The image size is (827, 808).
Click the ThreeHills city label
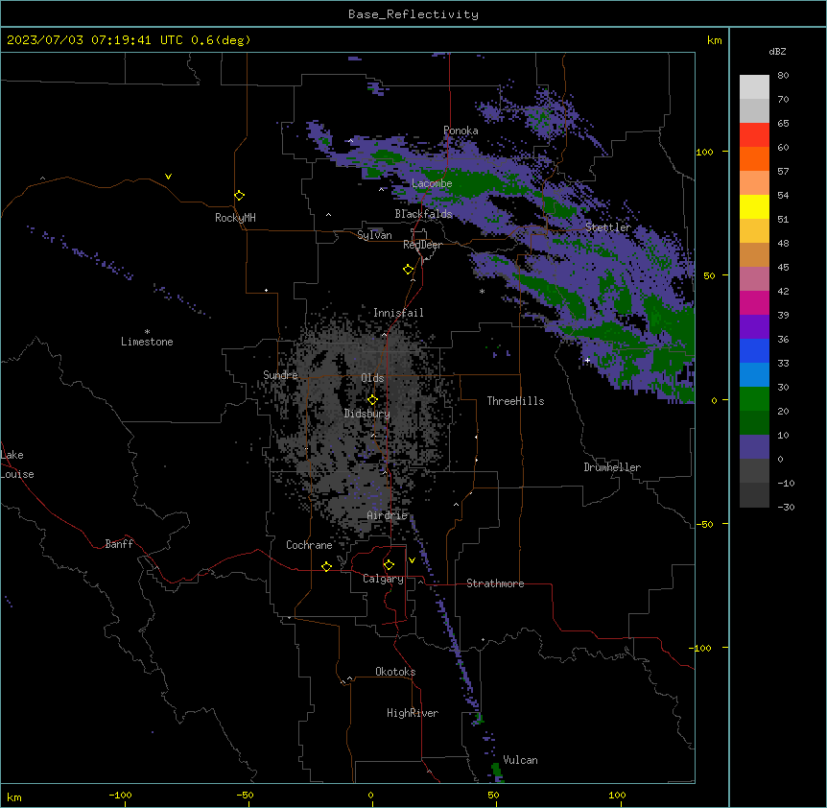click(x=515, y=401)
